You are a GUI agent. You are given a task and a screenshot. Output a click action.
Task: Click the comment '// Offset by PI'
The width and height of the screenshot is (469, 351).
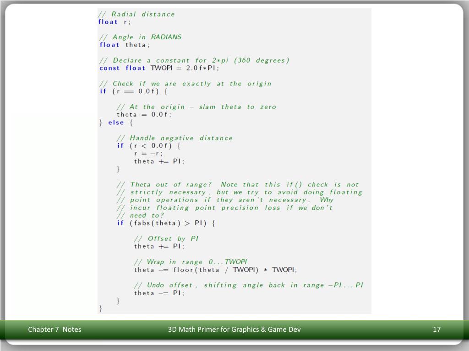coord(166,239)
